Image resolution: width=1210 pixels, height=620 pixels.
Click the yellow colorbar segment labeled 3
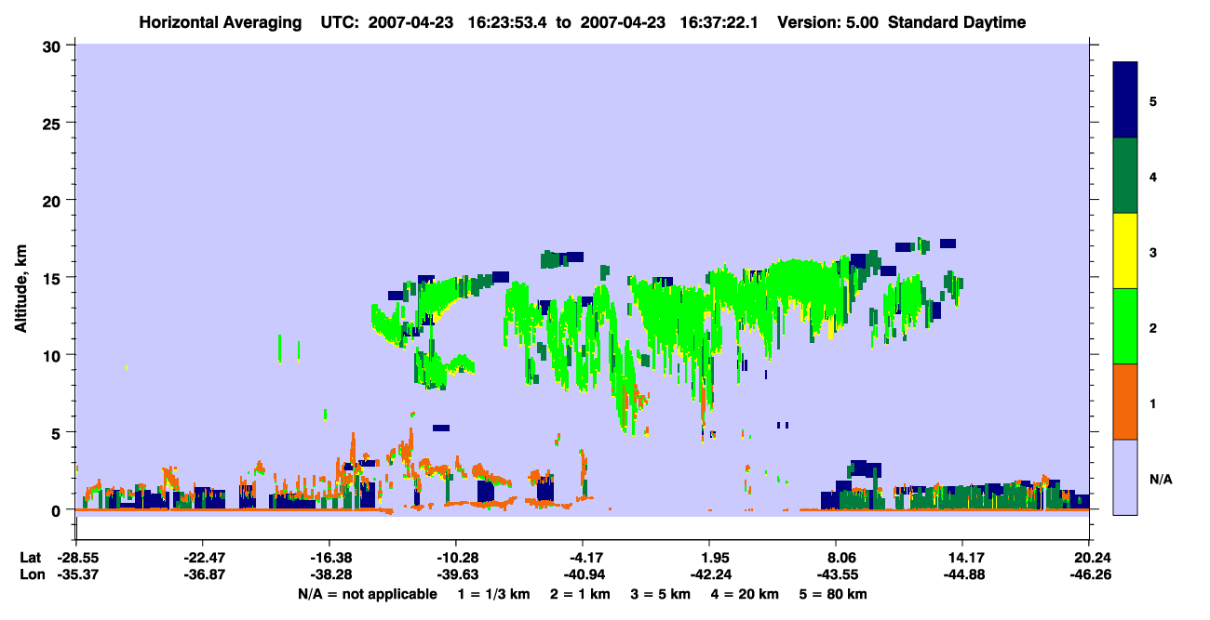pyautogui.click(x=1125, y=251)
